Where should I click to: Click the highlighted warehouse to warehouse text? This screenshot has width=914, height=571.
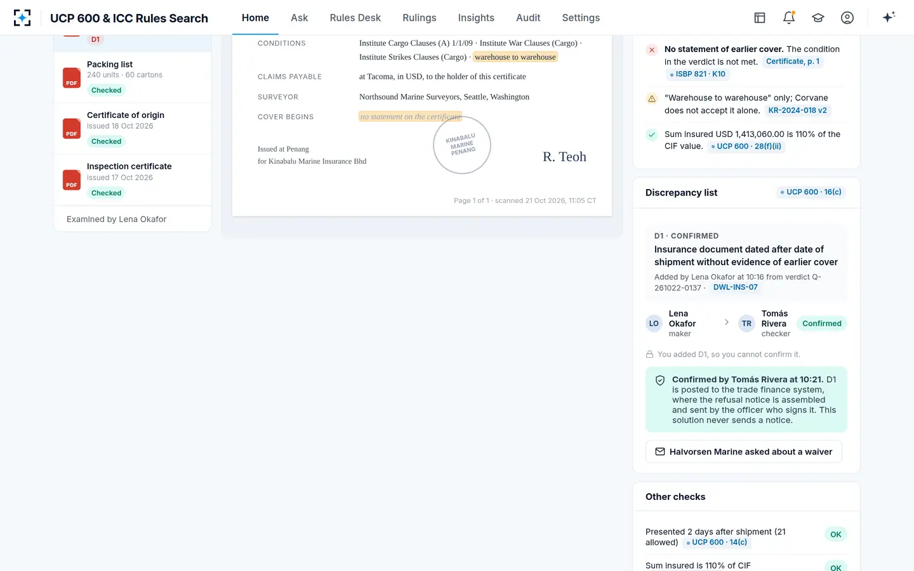pyautogui.click(x=515, y=57)
